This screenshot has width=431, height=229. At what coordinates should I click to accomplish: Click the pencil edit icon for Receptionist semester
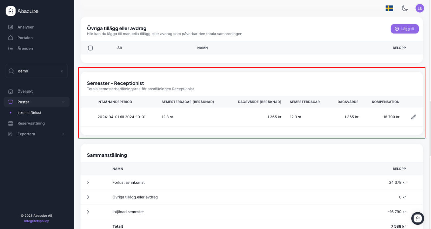(414, 117)
